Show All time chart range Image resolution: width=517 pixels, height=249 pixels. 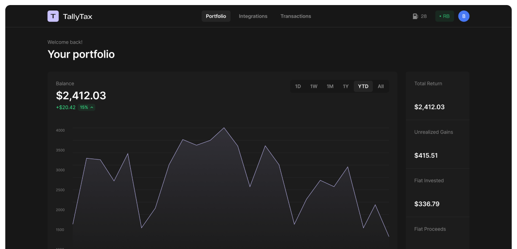[381, 87]
